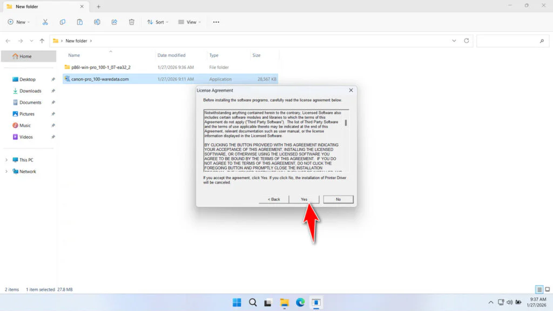The width and height of the screenshot is (553, 311).
Task: Select the Paste icon
Action: 79,22
